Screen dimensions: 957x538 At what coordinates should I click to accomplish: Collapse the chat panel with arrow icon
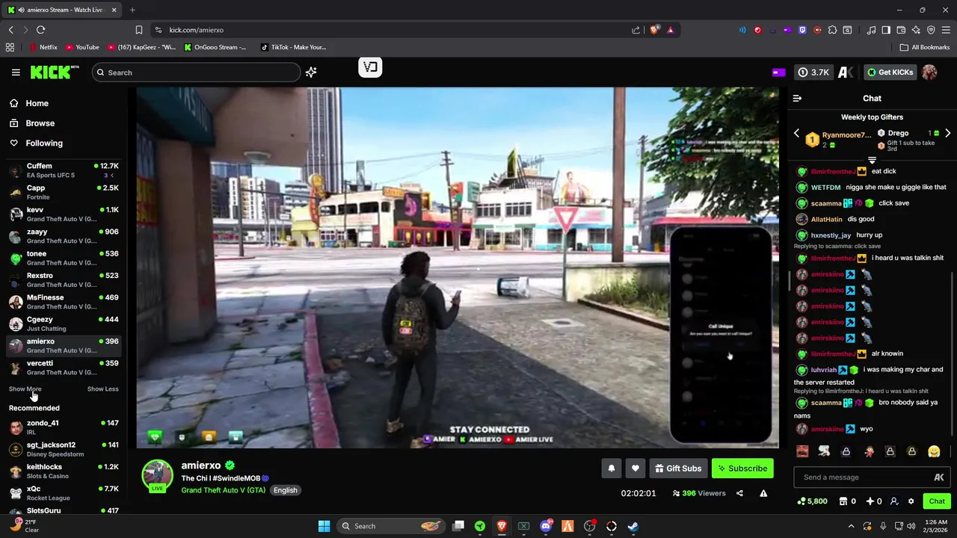797,98
